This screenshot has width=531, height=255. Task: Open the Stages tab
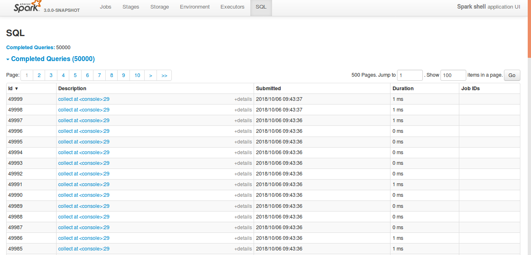click(131, 7)
